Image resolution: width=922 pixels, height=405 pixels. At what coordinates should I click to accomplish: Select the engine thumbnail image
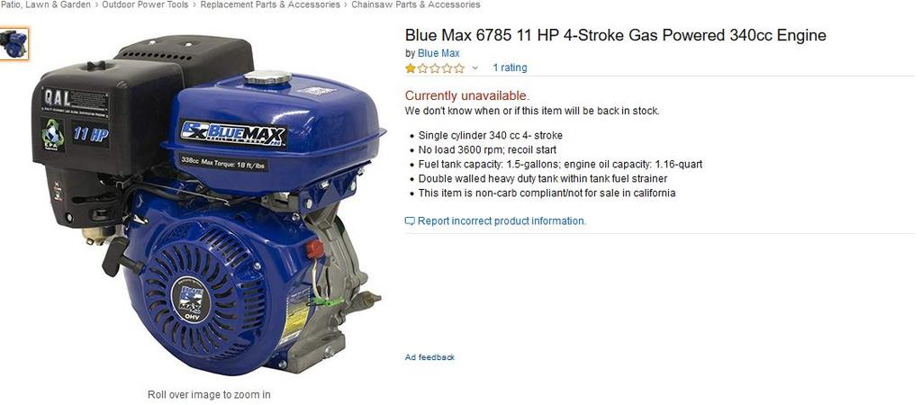click(x=14, y=43)
